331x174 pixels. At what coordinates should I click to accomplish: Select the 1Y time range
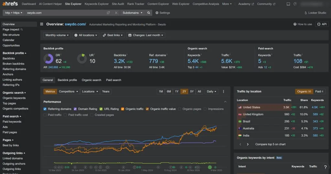tap(177, 91)
